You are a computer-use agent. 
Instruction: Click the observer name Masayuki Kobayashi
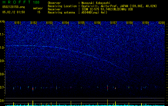coord(96,3)
